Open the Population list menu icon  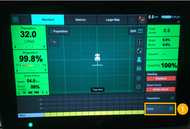172,98
